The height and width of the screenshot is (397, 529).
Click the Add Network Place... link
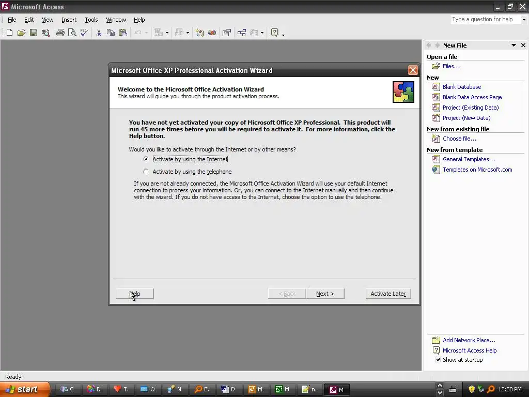click(469, 340)
